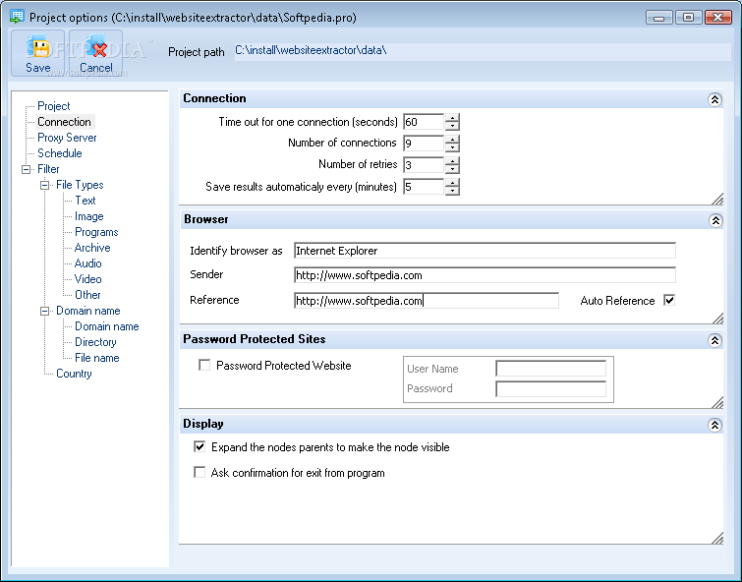The image size is (742, 582).
Task: Select the Domain name child tree item
Action: pos(106,326)
